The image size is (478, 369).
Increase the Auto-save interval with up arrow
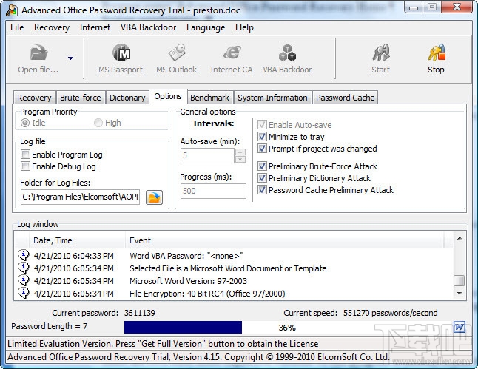(240, 152)
